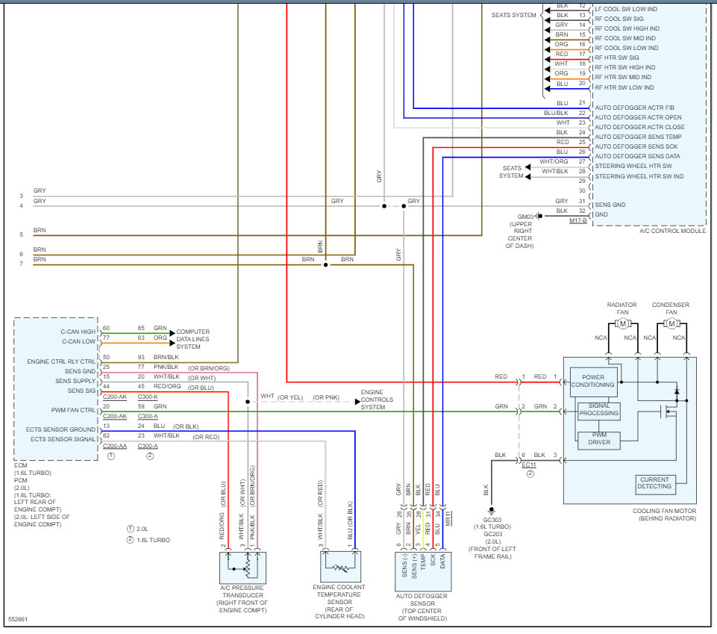Click the Computer Data Lines System arrowheads

172,338
